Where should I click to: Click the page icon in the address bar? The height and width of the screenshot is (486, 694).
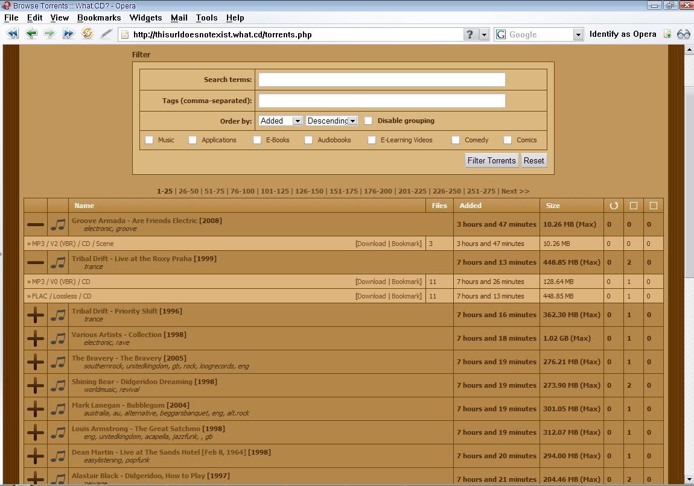(125, 34)
